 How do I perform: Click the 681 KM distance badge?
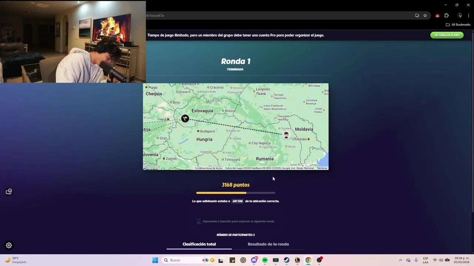(237, 201)
